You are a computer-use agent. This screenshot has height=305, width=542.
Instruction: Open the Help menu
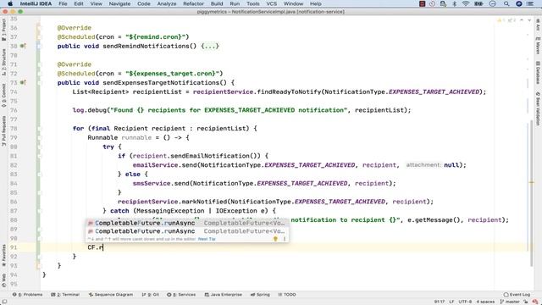(x=315, y=3)
